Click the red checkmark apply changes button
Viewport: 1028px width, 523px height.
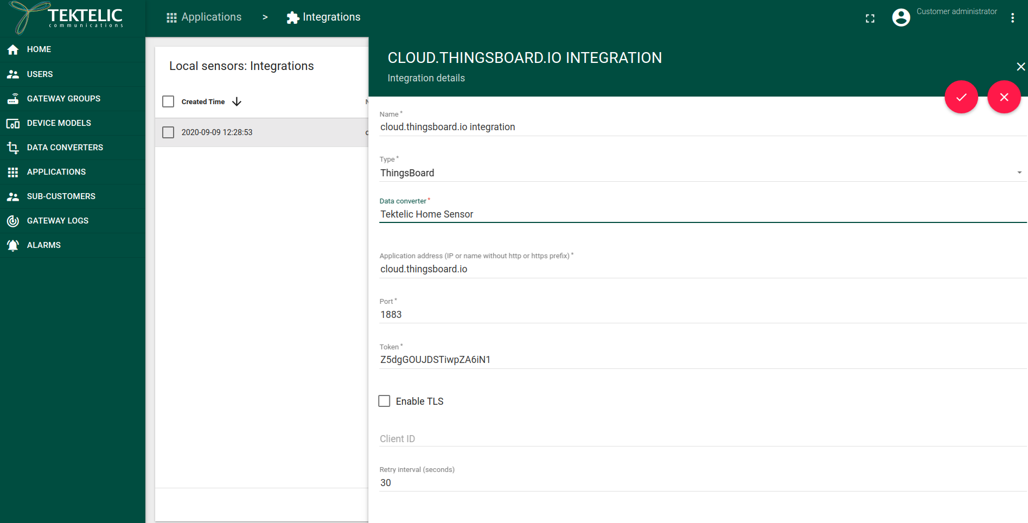coord(961,97)
